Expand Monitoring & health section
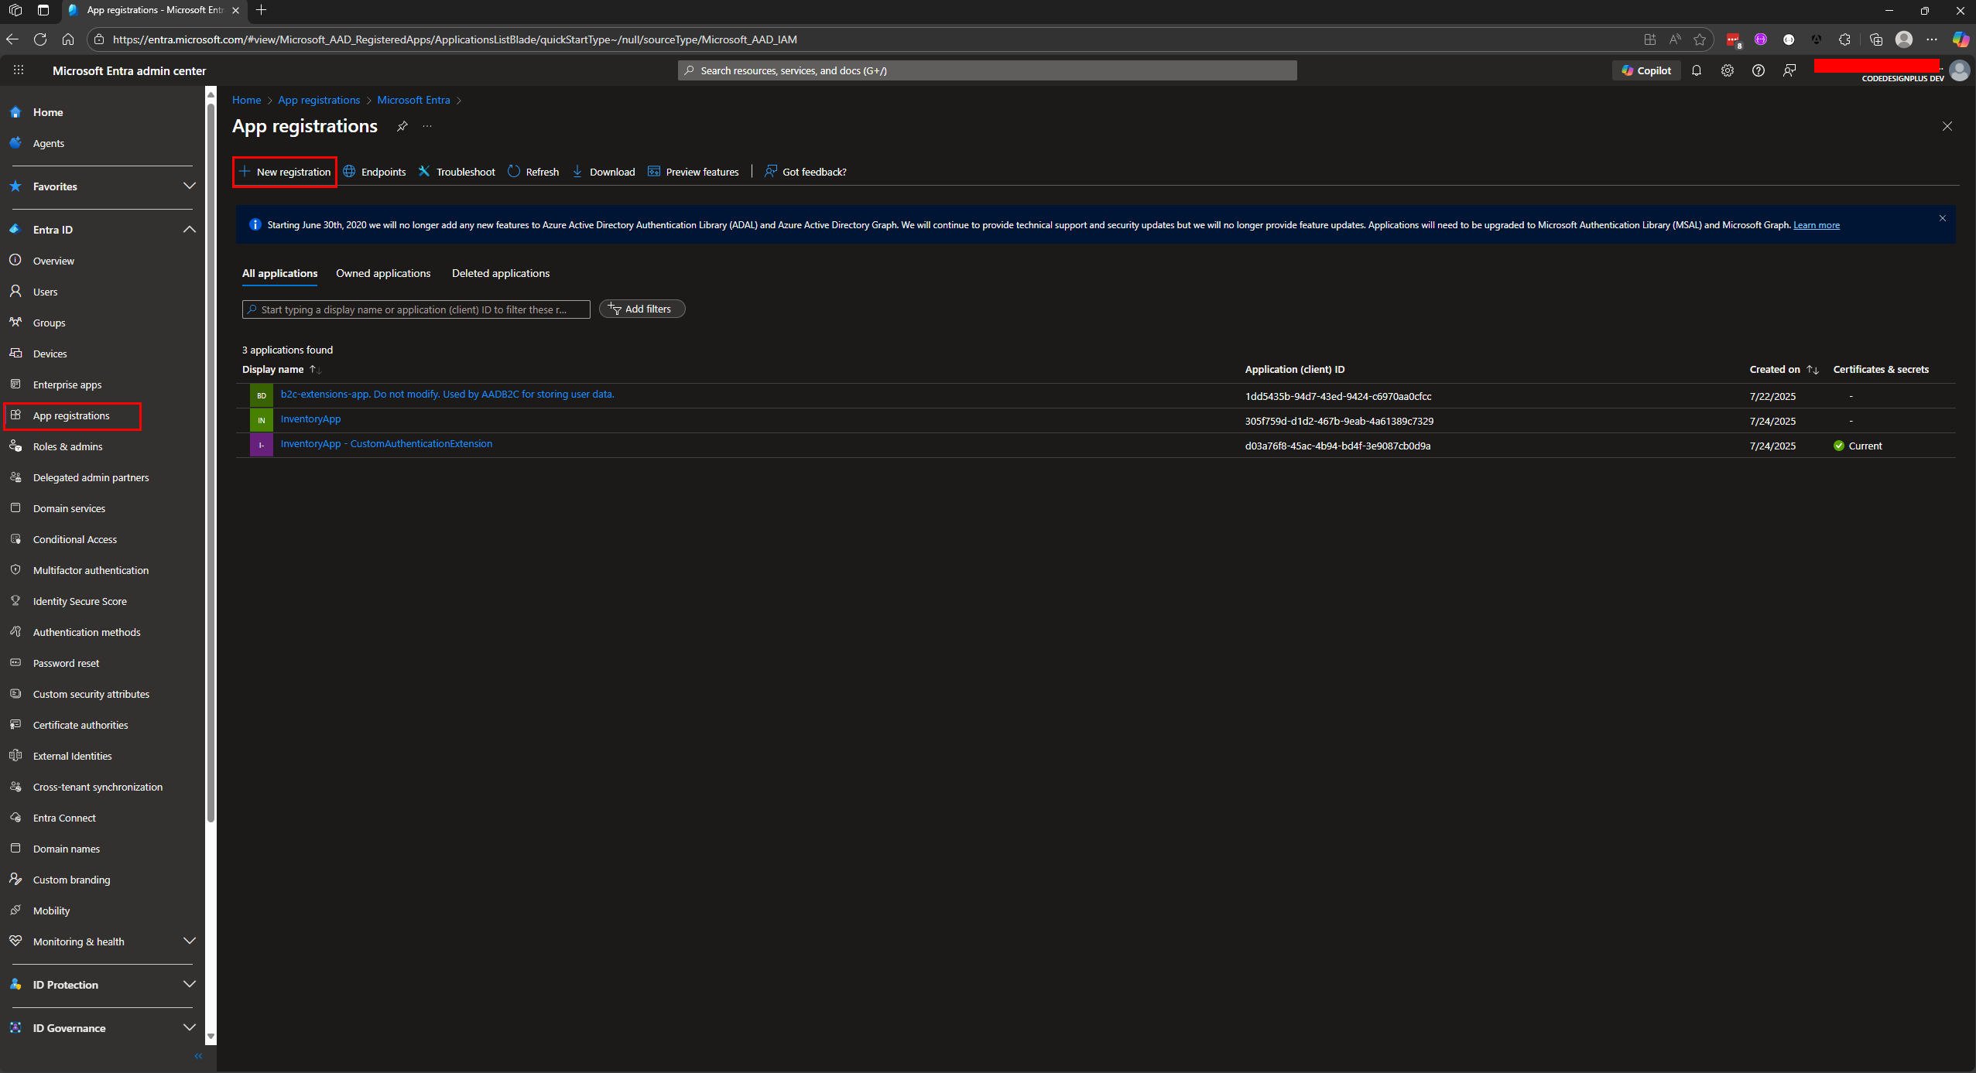This screenshot has width=1976, height=1073. [x=102, y=941]
